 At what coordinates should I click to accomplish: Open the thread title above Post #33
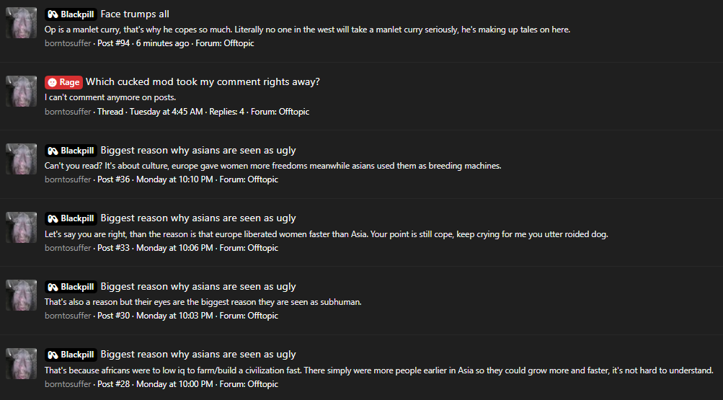[x=198, y=218]
